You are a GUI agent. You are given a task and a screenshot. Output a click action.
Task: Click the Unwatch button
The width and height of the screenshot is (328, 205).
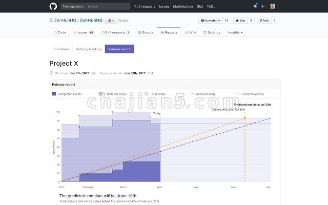point(213,20)
